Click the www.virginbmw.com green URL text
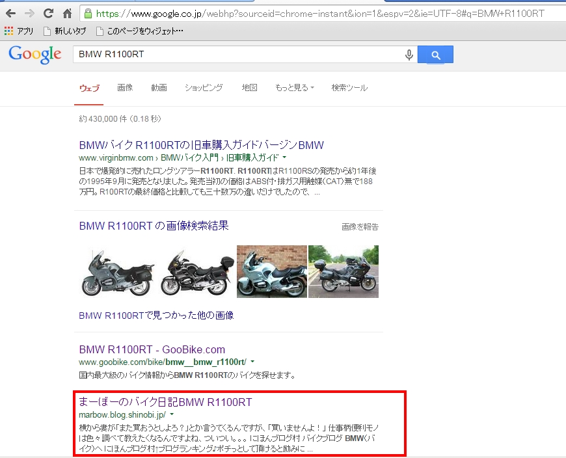This screenshot has height=458, width=566. (116, 157)
